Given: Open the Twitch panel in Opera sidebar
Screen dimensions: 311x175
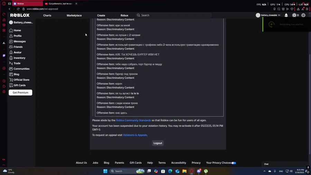Looking at the screenshot, I should point(4,56).
